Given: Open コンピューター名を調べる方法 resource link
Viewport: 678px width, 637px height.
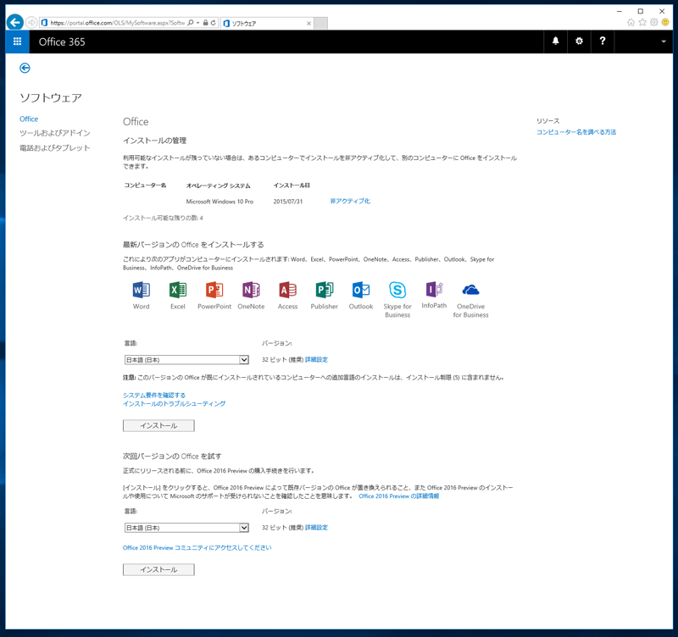Looking at the screenshot, I should coord(576,132).
